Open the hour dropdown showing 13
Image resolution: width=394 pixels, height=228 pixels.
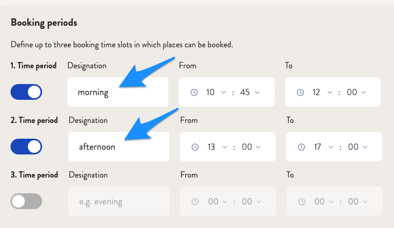point(217,147)
